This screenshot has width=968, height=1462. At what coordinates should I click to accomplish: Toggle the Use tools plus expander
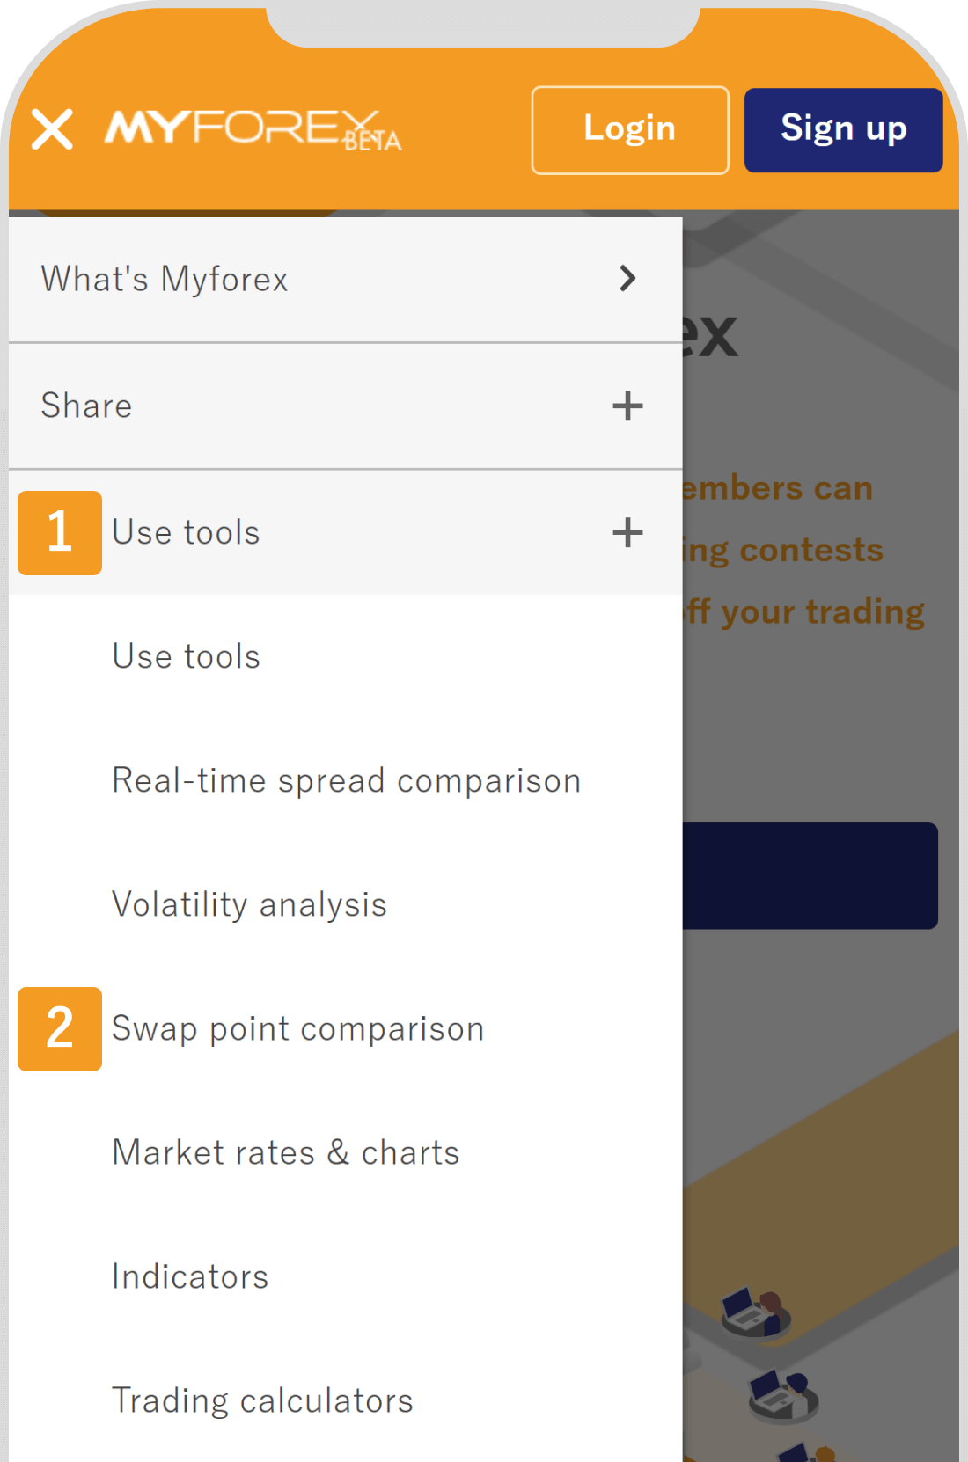point(627,532)
